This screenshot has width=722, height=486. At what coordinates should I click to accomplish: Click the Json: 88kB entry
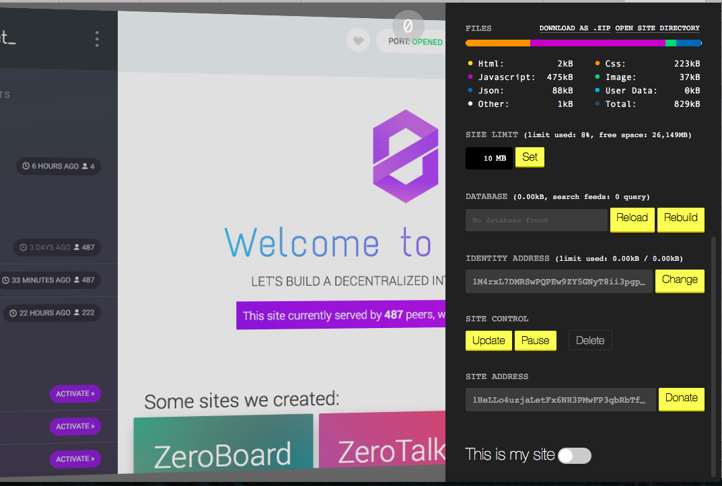pyautogui.click(x=520, y=91)
